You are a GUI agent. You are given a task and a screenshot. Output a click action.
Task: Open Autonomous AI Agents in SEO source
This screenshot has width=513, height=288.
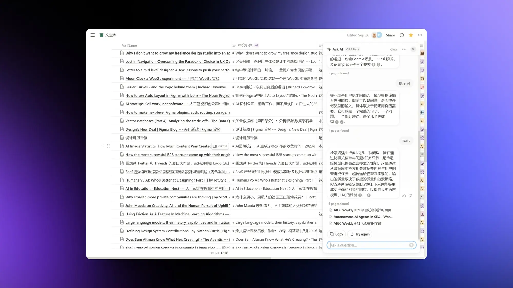361,217
